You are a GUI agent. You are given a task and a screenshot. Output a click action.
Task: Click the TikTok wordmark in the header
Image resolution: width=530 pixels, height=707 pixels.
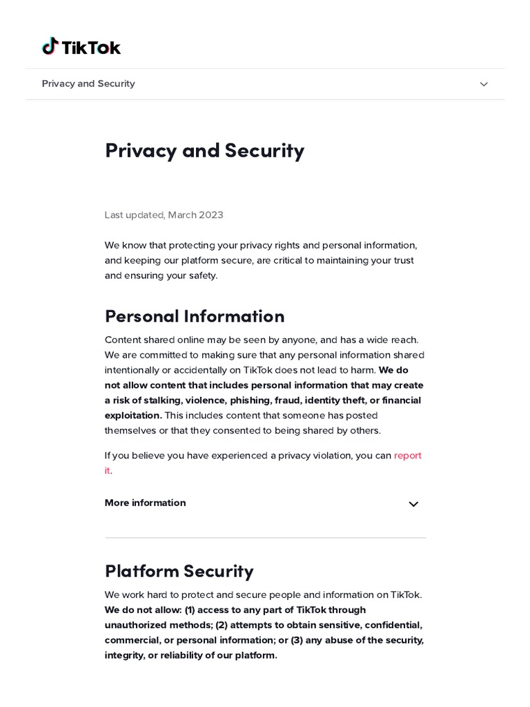91,47
